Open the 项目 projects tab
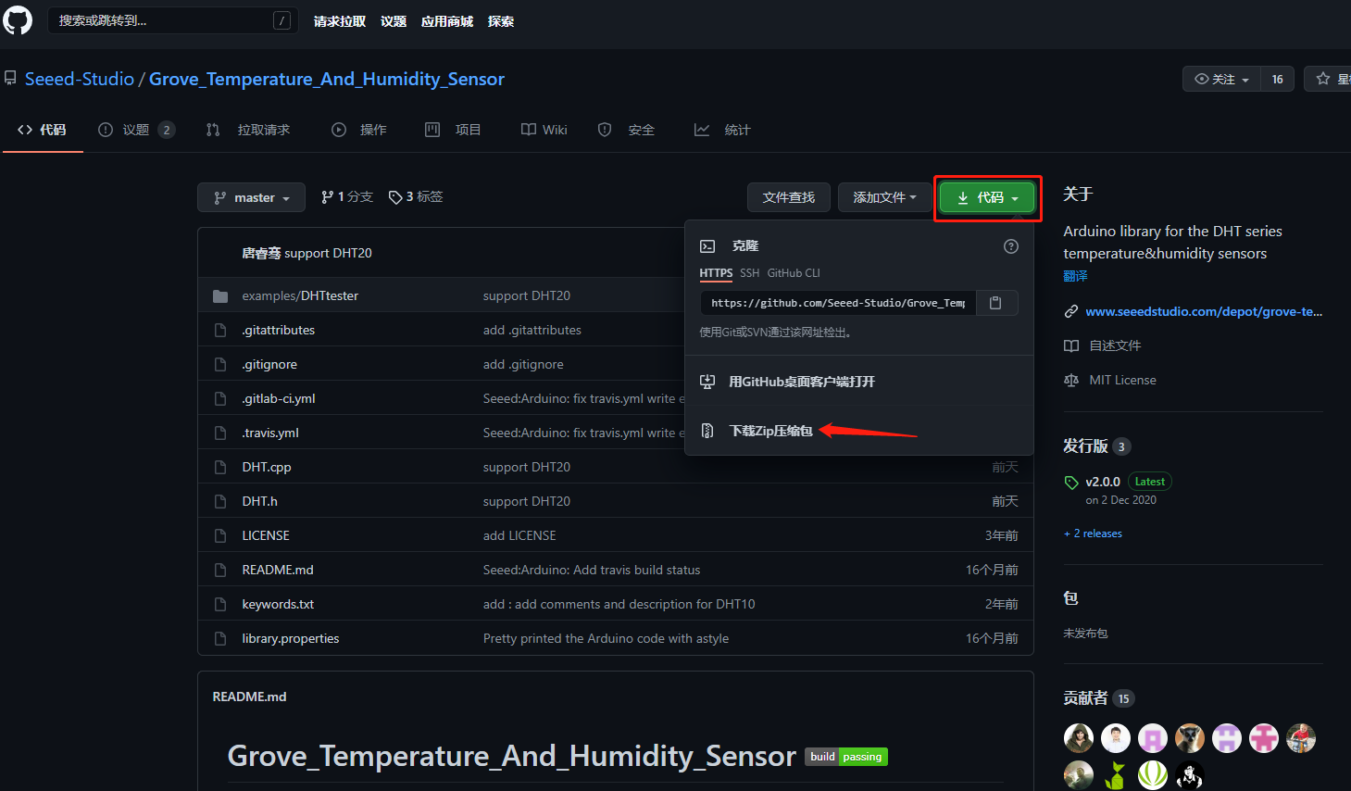1351x791 pixels. point(454,130)
